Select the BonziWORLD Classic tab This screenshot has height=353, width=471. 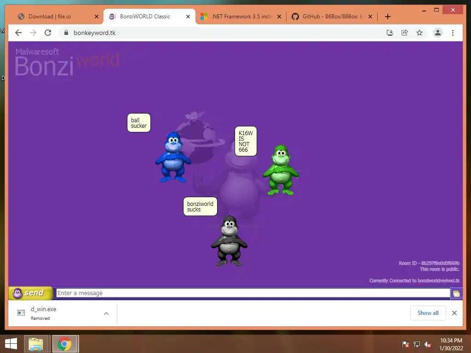click(149, 17)
